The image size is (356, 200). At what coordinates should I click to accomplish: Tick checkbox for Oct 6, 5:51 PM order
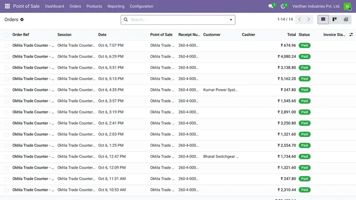click(x=6, y=68)
